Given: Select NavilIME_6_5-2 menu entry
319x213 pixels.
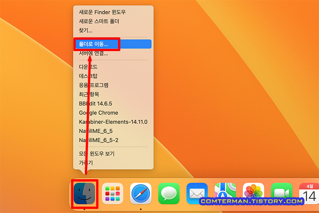Looking at the screenshot, I should [113, 140].
